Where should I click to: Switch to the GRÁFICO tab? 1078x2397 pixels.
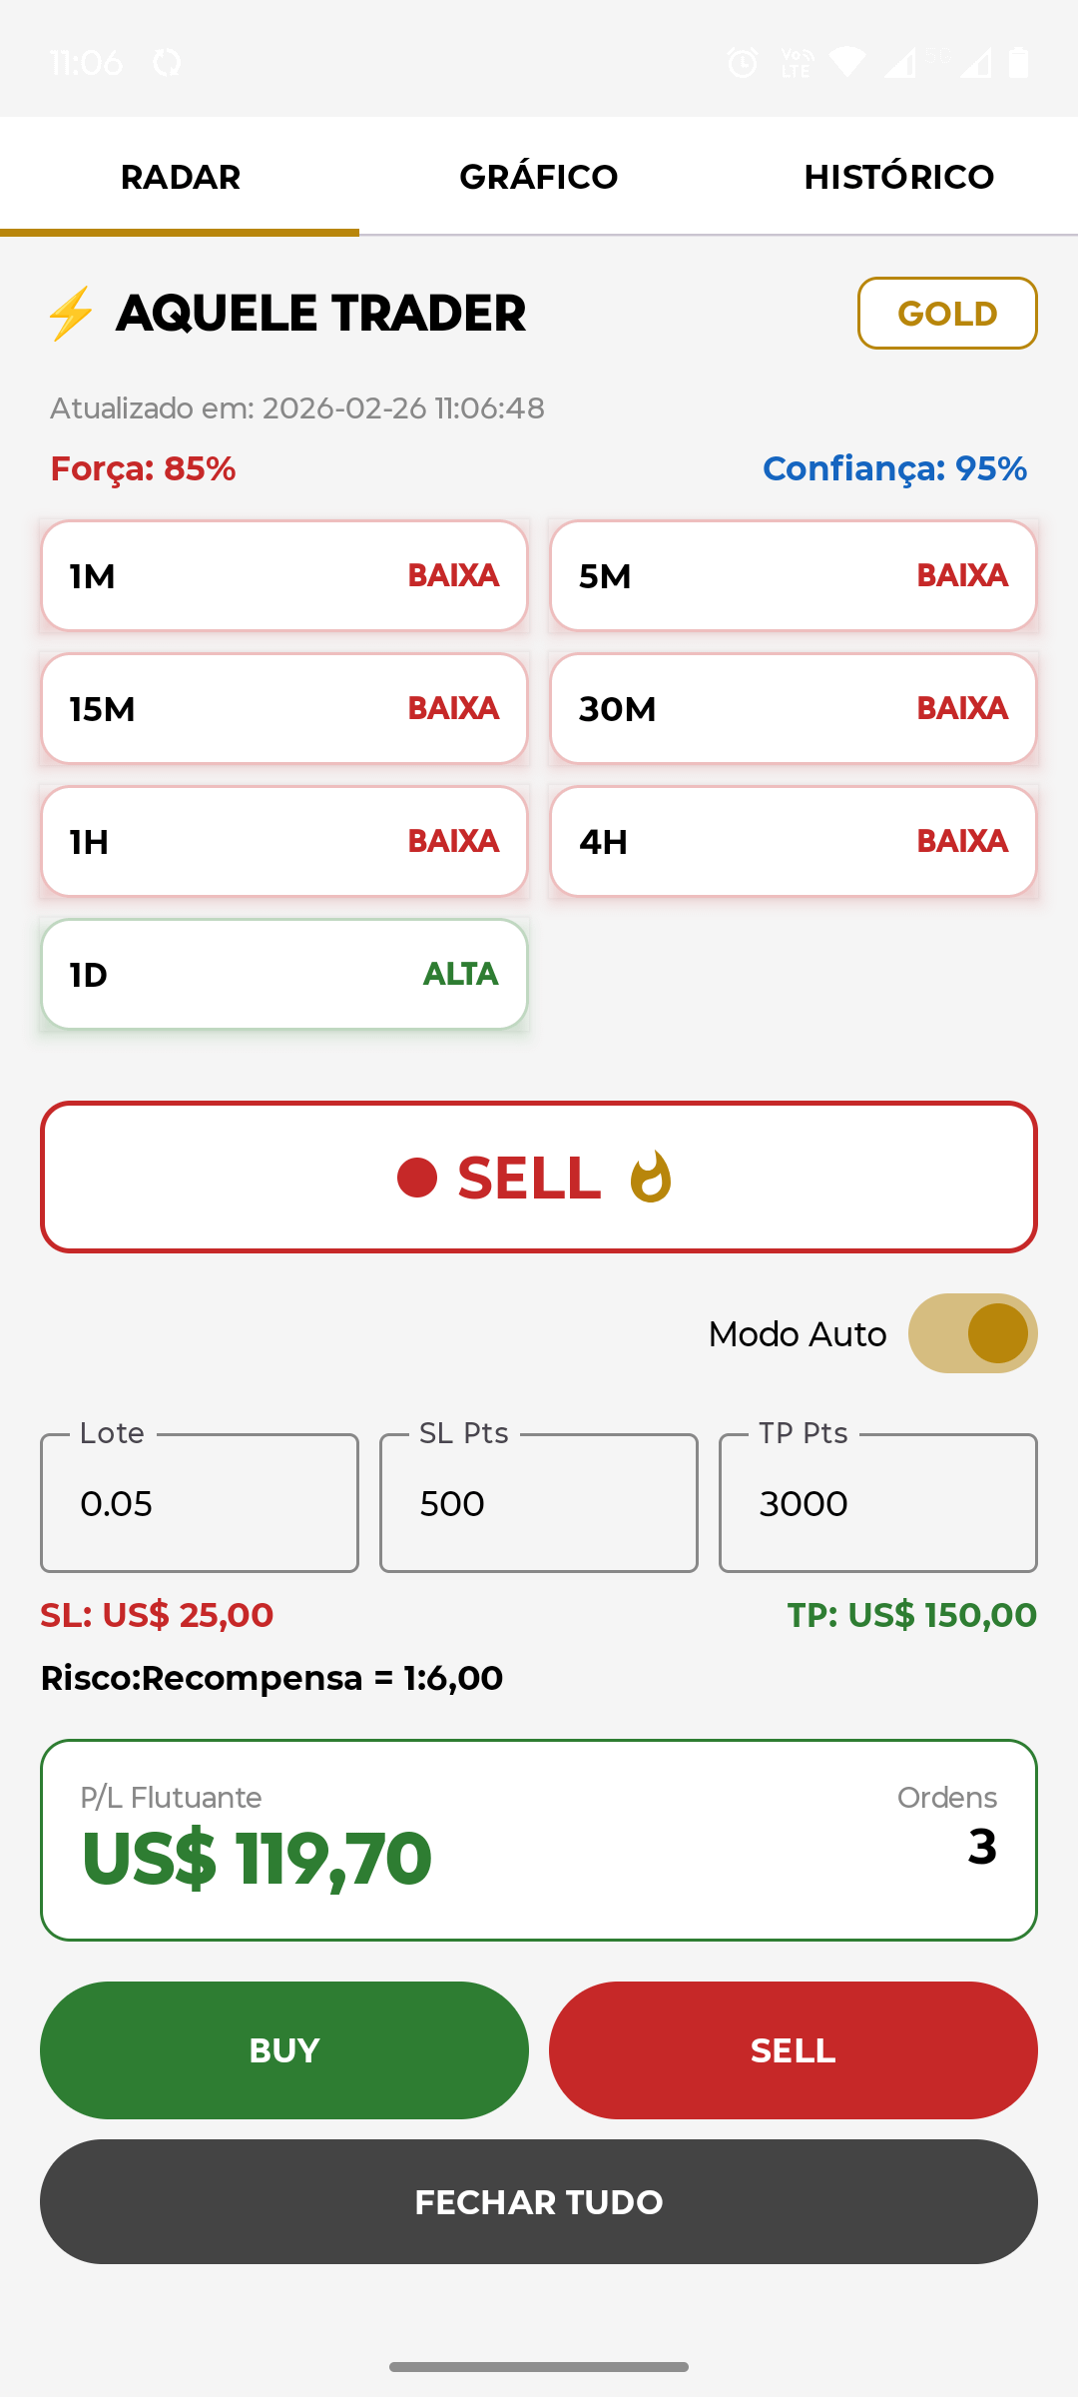(x=539, y=177)
